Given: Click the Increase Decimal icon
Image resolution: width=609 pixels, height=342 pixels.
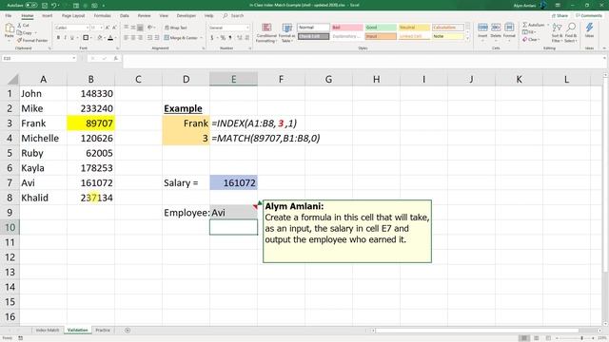Looking at the screenshot, I should 239,38.
